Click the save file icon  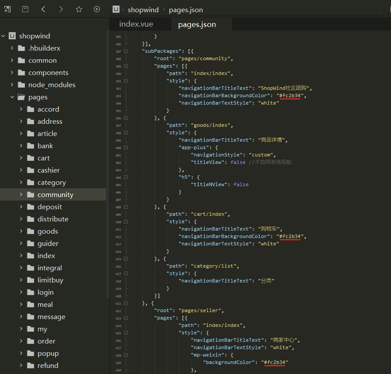pyautogui.click(x=25, y=9)
